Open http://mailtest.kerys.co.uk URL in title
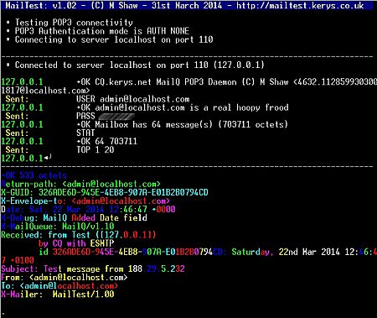This screenshot has width=377, height=318. point(300,5)
